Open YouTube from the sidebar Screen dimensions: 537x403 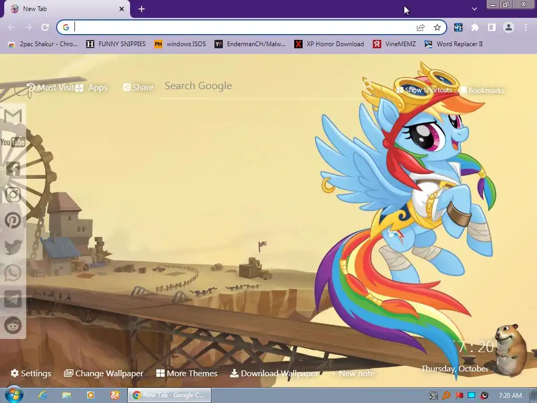click(13, 142)
